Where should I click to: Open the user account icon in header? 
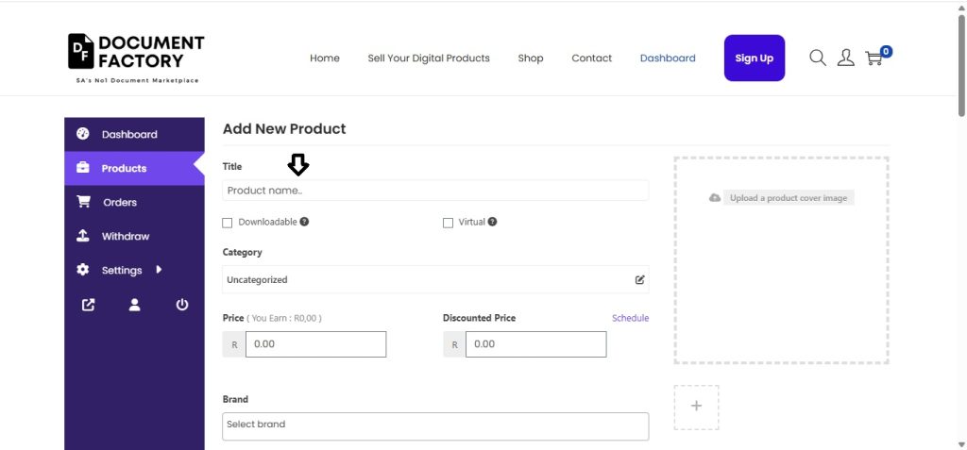point(845,58)
